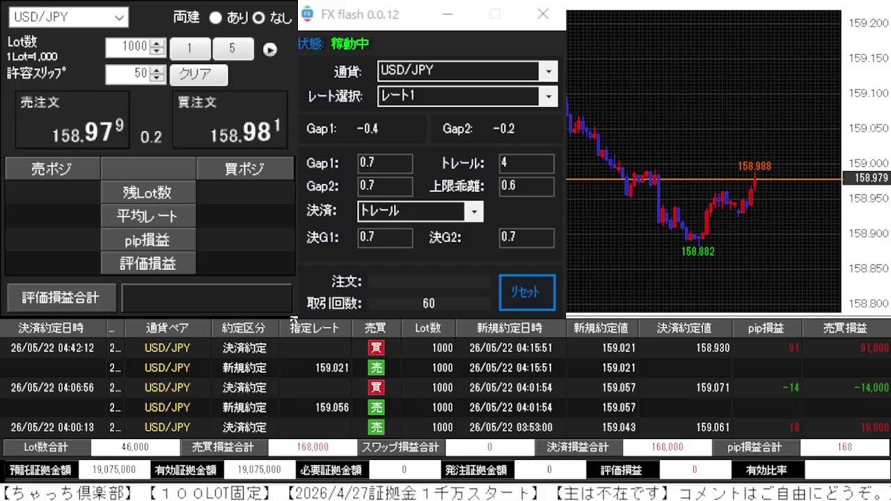Click the chart high label 158.988
Viewport: 891px width, 501px height.
click(755, 166)
